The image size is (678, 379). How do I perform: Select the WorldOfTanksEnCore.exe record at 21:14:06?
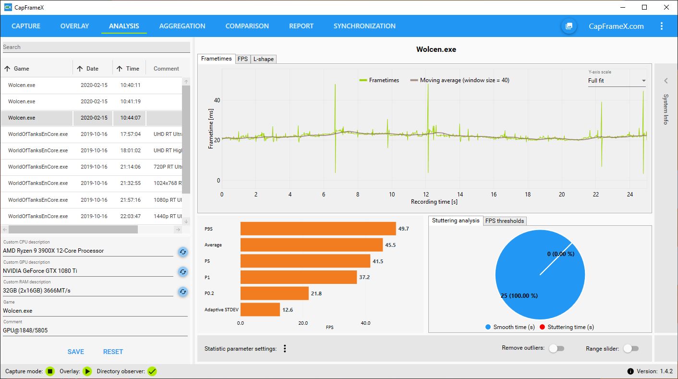click(91, 167)
